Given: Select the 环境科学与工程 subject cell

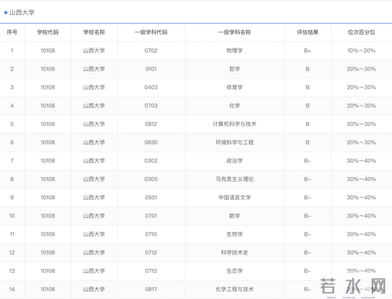Looking at the screenshot, I should click(235, 142).
